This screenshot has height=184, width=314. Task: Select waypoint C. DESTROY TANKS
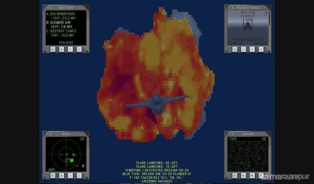point(61,31)
